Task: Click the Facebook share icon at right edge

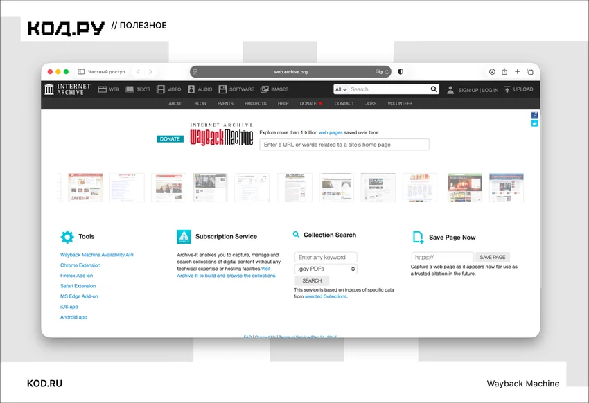Action: click(534, 115)
